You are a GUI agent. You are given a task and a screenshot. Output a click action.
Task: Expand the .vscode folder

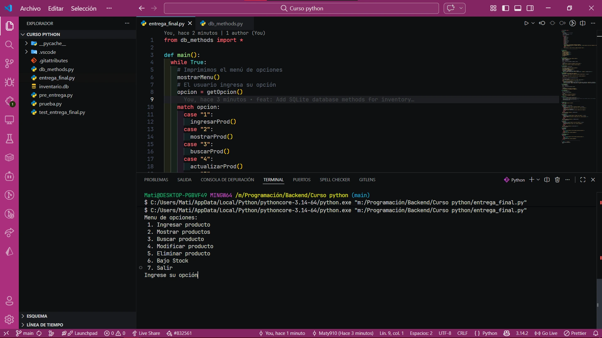tap(26, 52)
